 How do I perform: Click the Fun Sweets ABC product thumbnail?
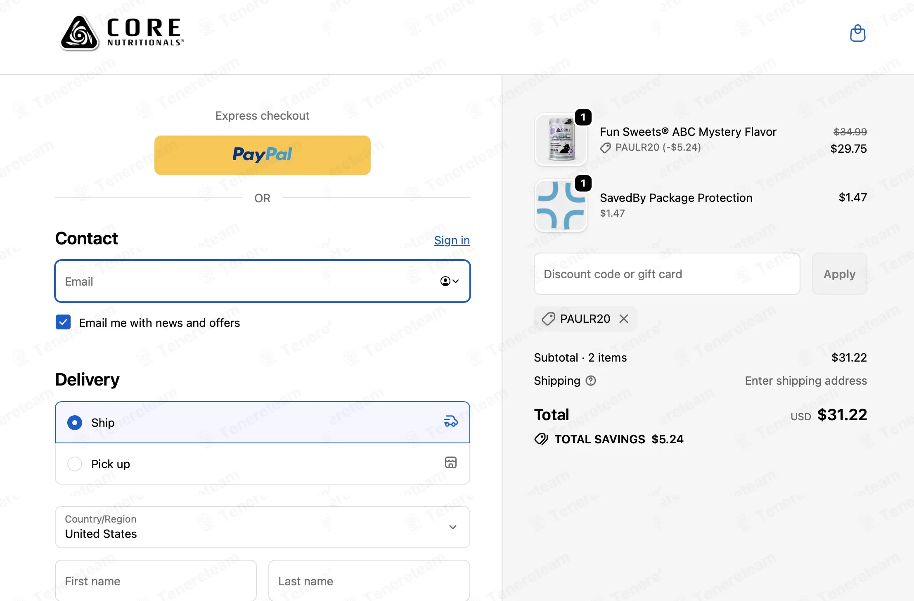(x=561, y=140)
